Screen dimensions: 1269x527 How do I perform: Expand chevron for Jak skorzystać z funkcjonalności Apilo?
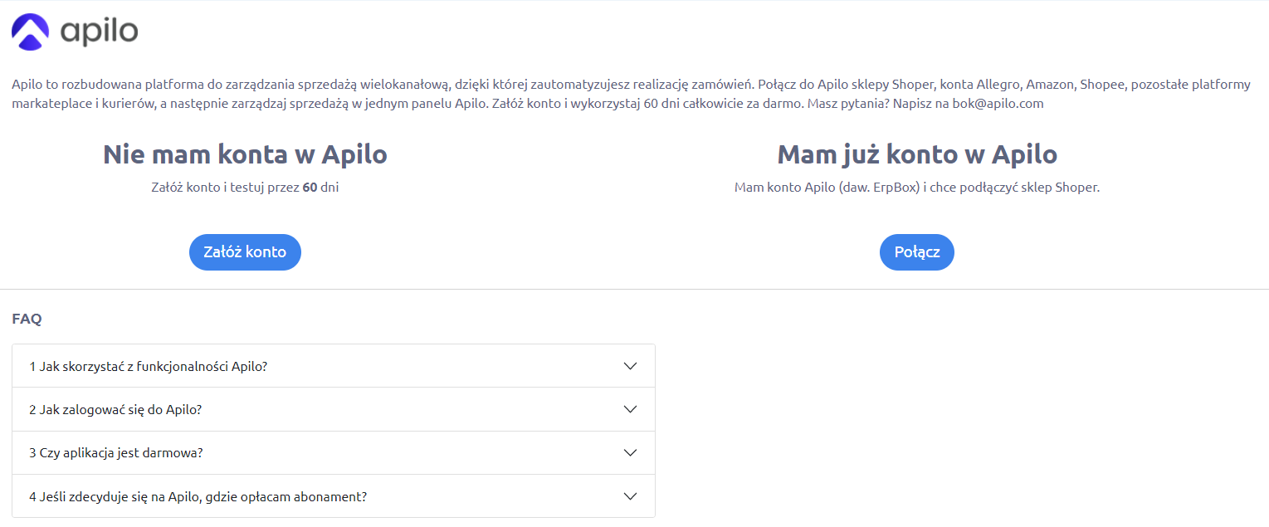[x=630, y=366]
